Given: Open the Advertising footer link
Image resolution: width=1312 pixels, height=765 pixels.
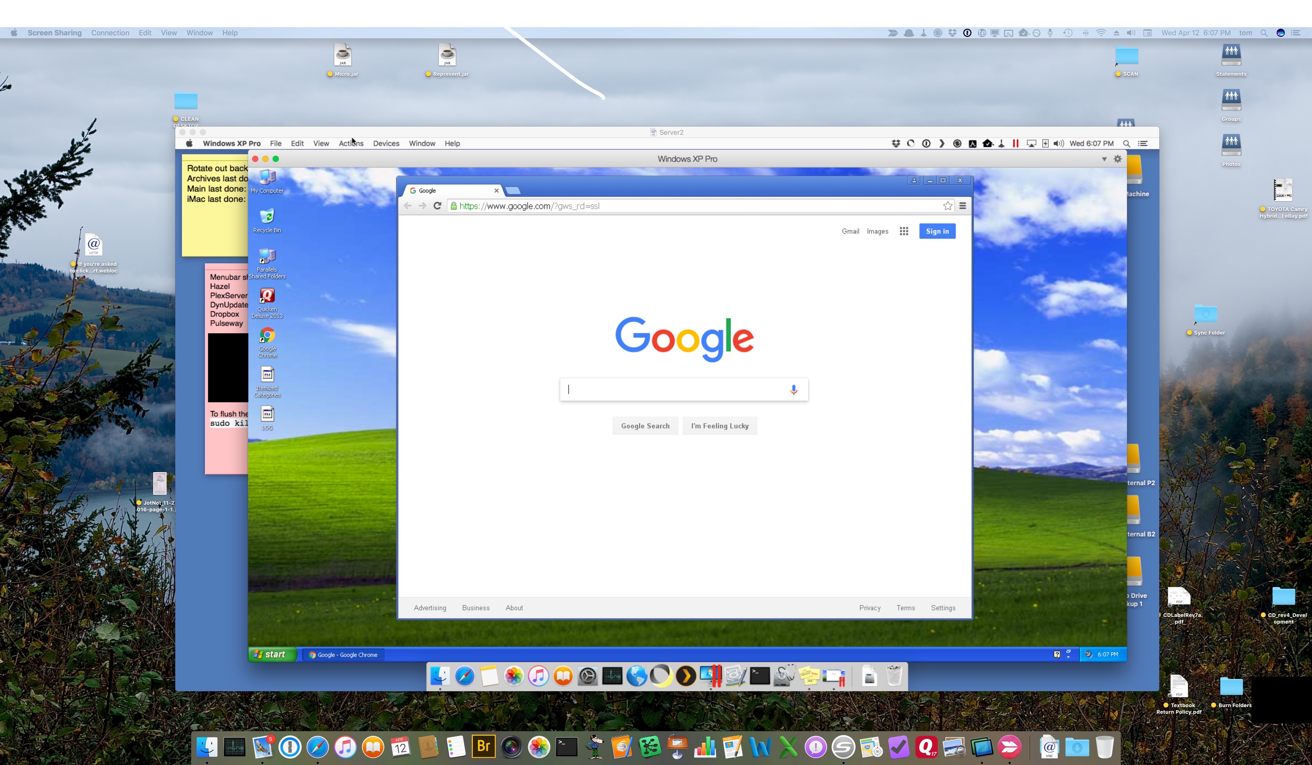Looking at the screenshot, I should coord(429,608).
